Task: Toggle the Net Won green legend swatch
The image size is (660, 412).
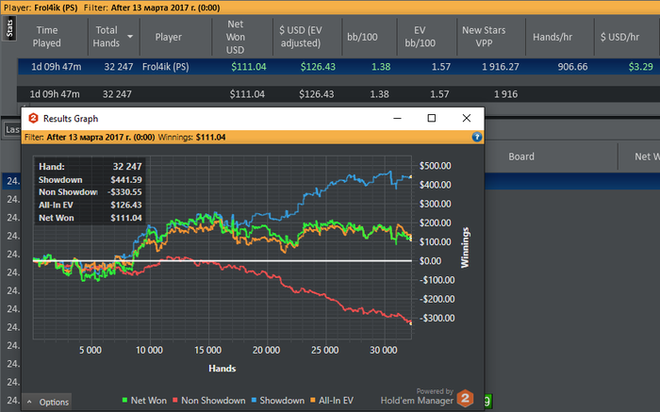Action: (124, 400)
